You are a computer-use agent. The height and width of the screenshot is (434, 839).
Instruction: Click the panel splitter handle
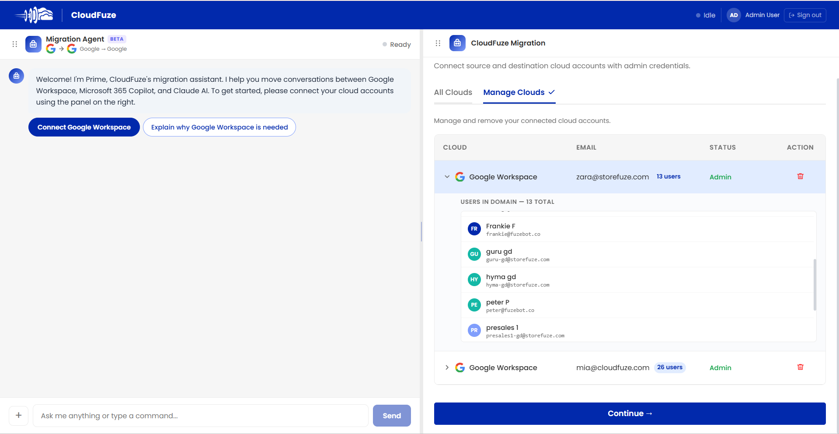pyautogui.click(x=421, y=231)
